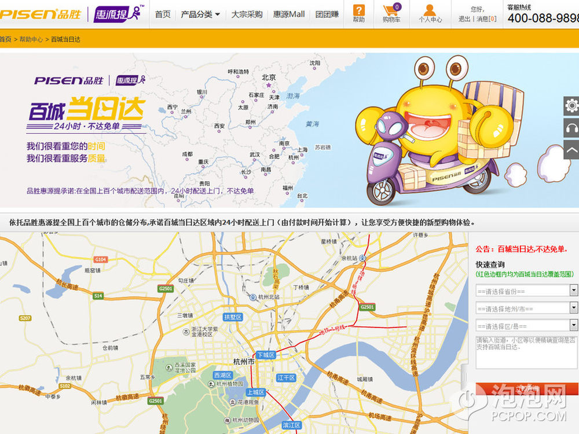Open the help icon labeled 帮助

click(358, 14)
